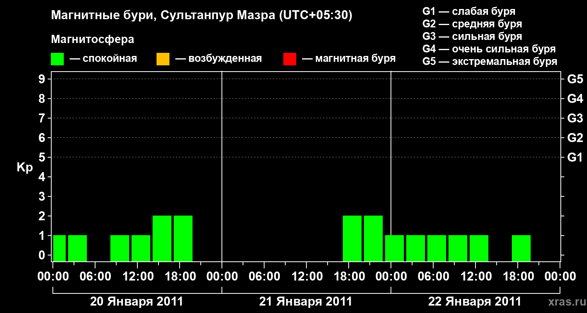This screenshot has width=587, height=313.
Task: Click the standalone 'G2' right-axis tick label
Action: [575, 138]
